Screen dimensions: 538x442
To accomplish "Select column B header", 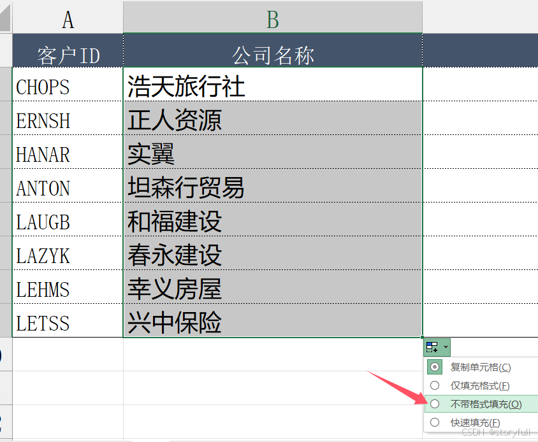I will click(273, 17).
